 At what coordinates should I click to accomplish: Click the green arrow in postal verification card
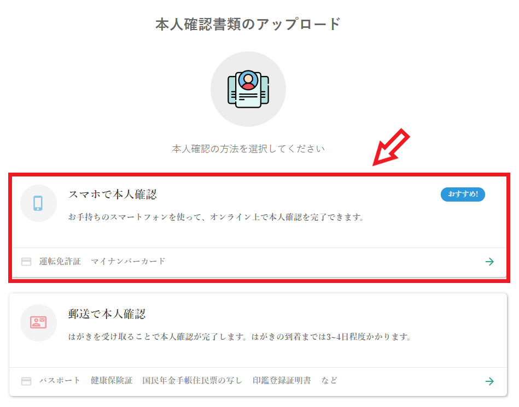tap(489, 381)
